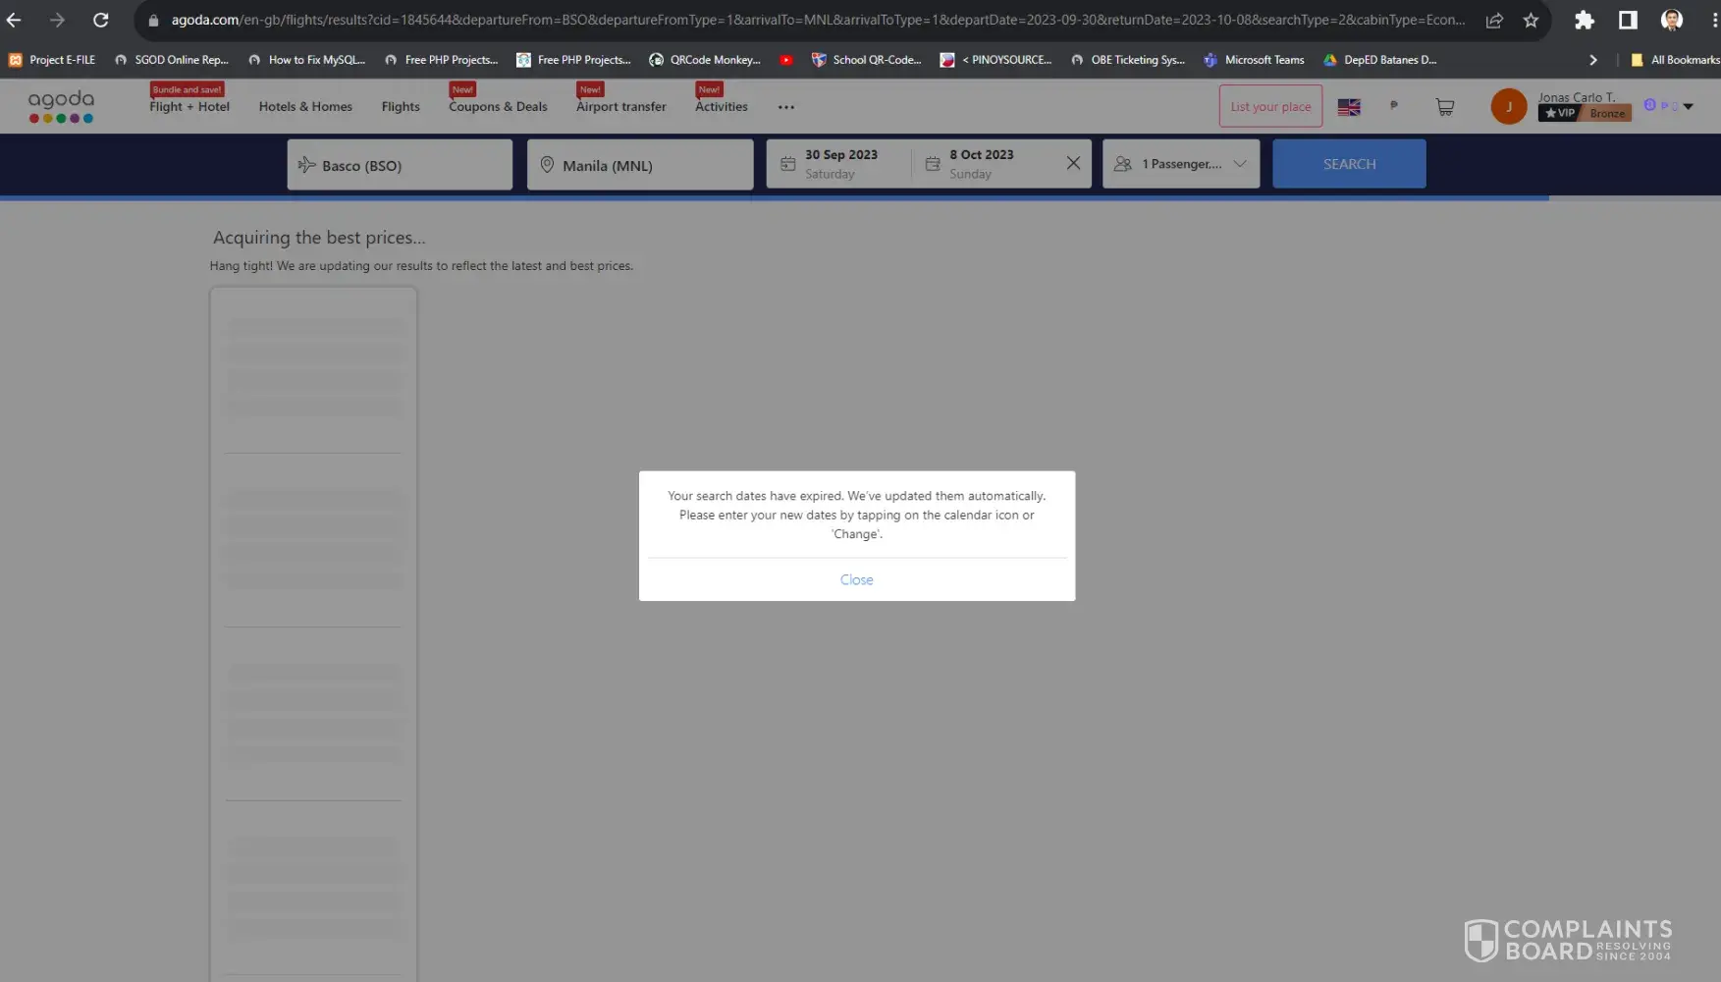This screenshot has height=982, width=1721.
Task: Open the Hotels & Homes menu
Action: tap(305, 106)
